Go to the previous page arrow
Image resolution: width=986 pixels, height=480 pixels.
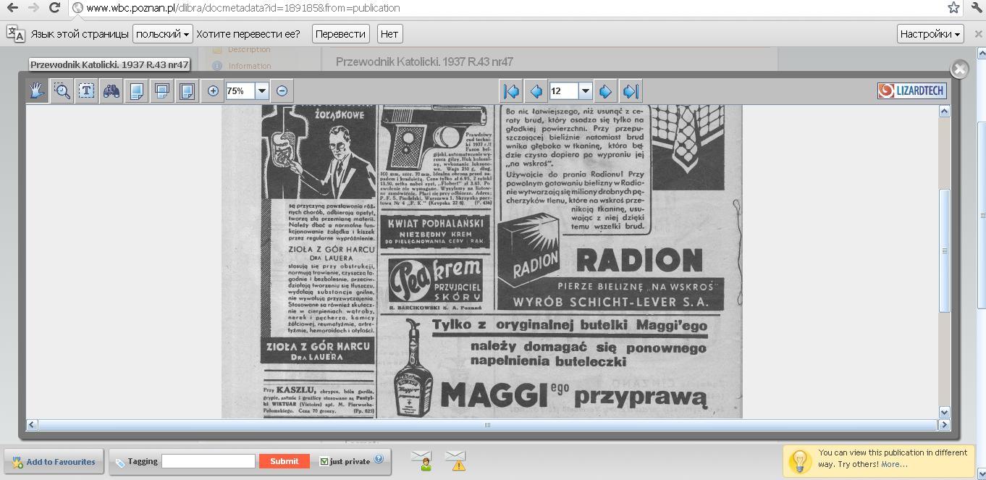pyautogui.click(x=536, y=91)
